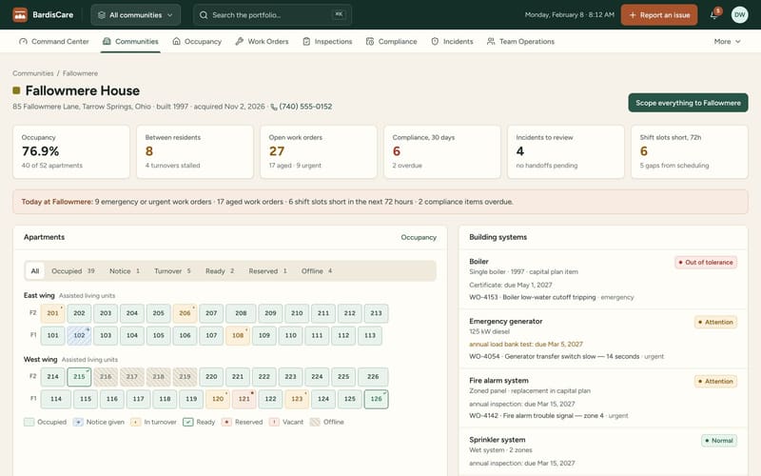Click the Compliance calendar icon
This screenshot has height=476, width=761.
tap(370, 42)
